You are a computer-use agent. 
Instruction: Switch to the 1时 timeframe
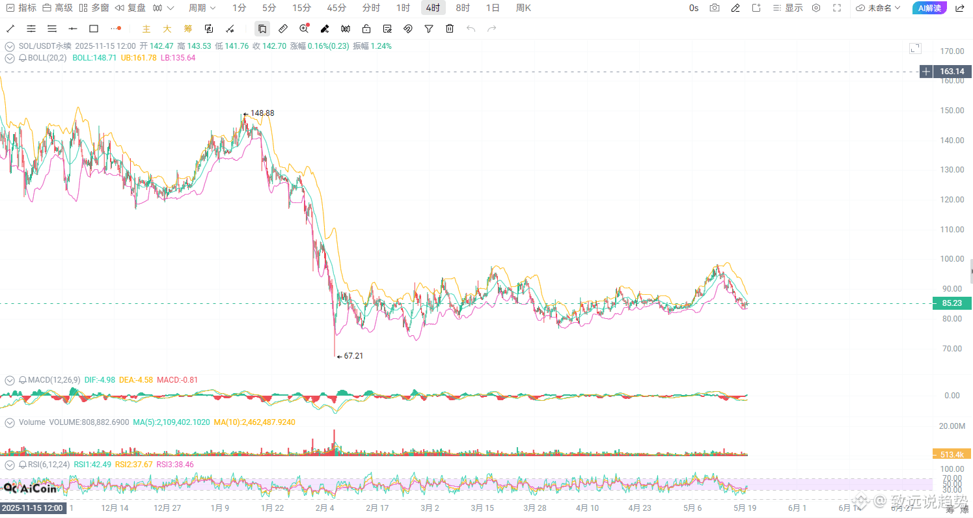403,8
